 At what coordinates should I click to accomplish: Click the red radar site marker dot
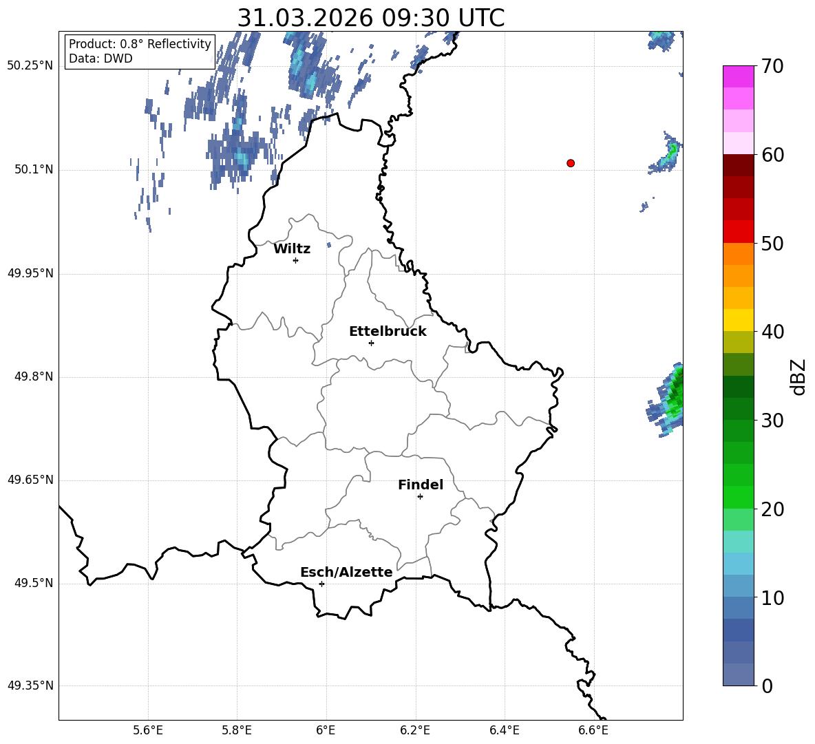571,163
